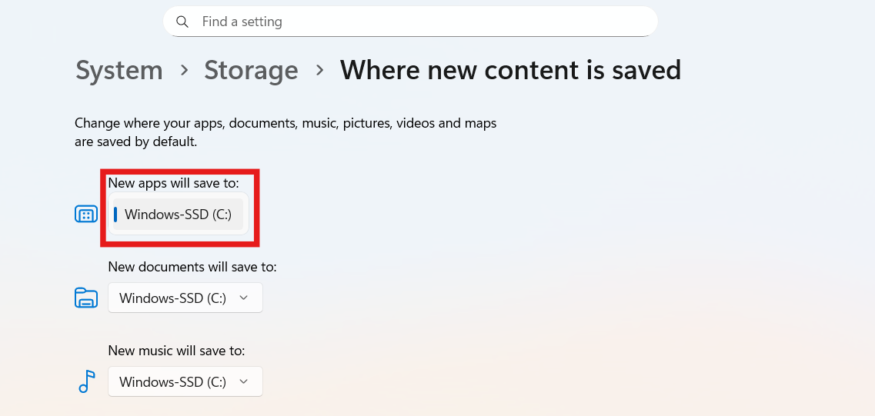
Task: Select Windows-SSD (C:) for new apps
Action: click(178, 215)
